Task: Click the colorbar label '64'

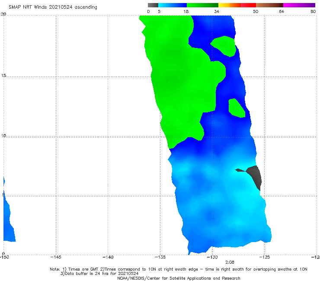Action: (x=282, y=11)
